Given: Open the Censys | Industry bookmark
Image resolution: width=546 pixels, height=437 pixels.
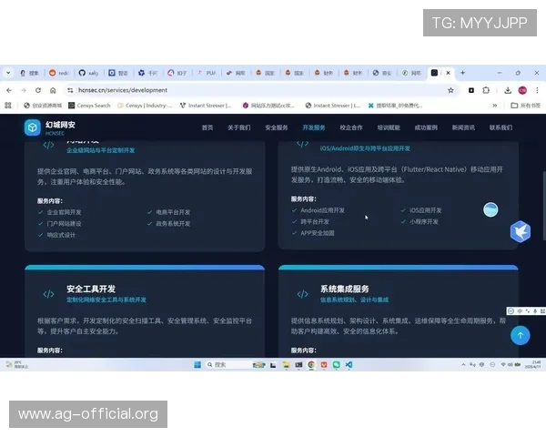Looking at the screenshot, I should click(145, 106).
